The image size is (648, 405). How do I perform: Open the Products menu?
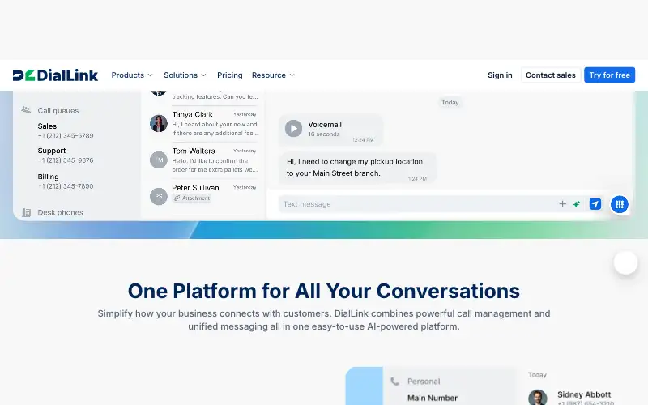click(x=132, y=75)
